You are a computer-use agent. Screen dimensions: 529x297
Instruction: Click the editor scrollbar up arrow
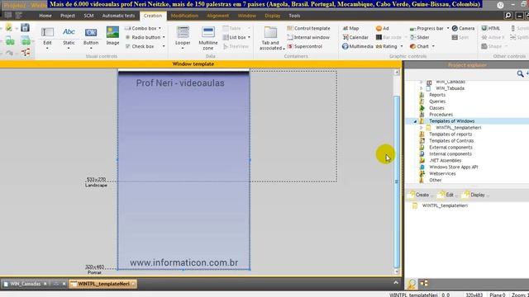pyautogui.click(x=397, y=72)
